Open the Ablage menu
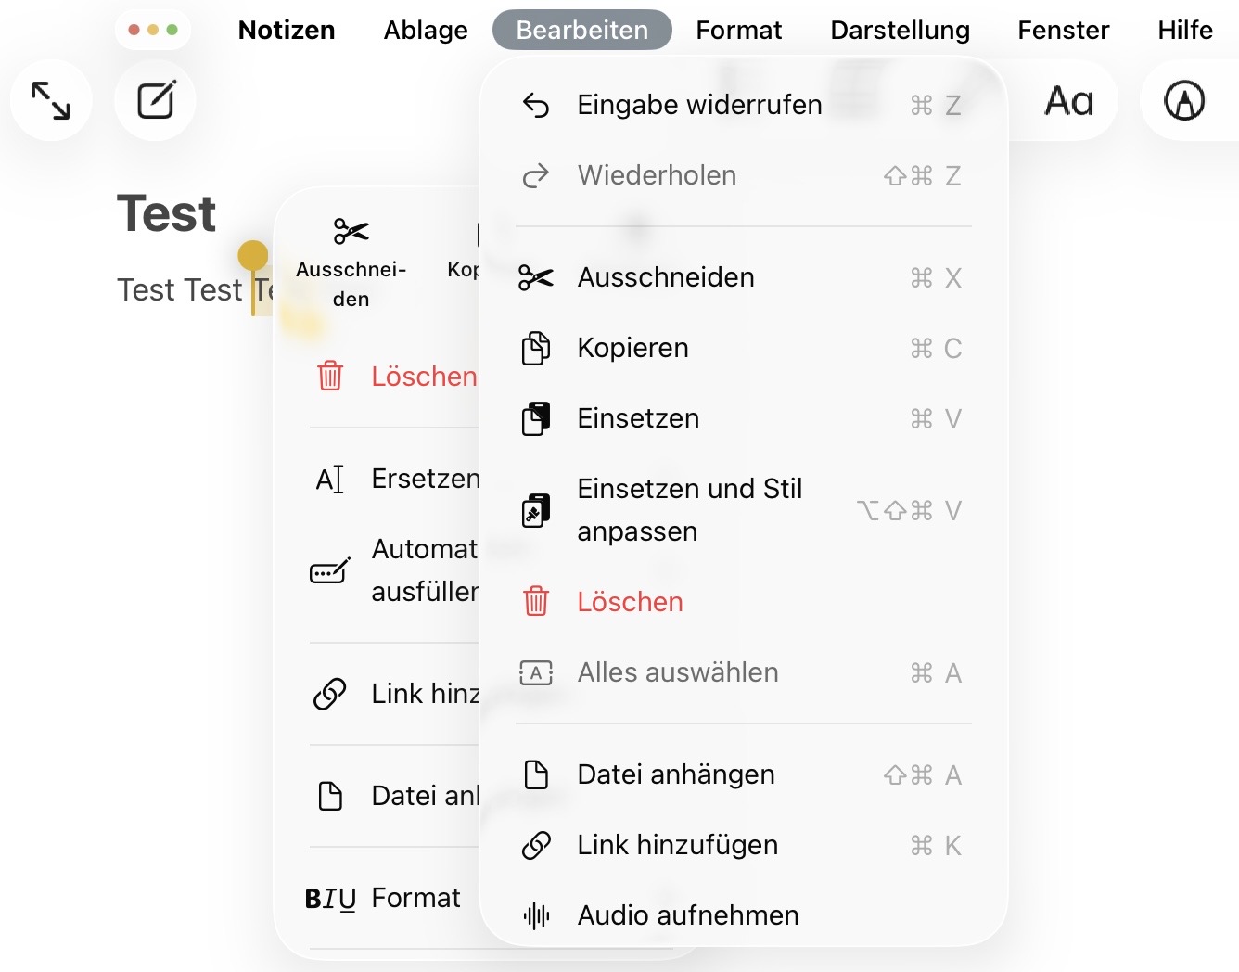 pos(426,30)
